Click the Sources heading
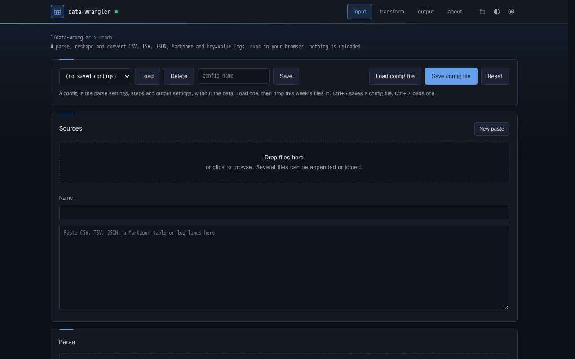The width and height of the screenshot is (575, 359). [x=71, y=128]
